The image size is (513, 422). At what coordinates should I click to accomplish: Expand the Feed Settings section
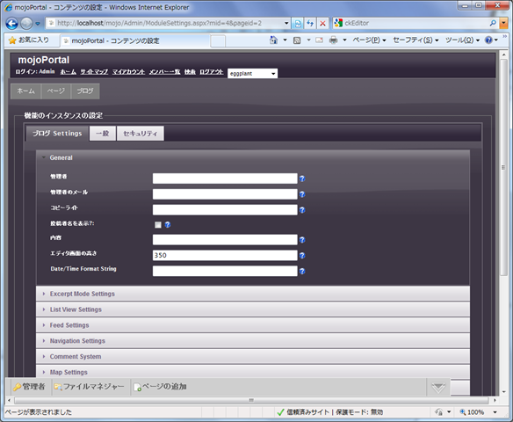tap(253, 325)
